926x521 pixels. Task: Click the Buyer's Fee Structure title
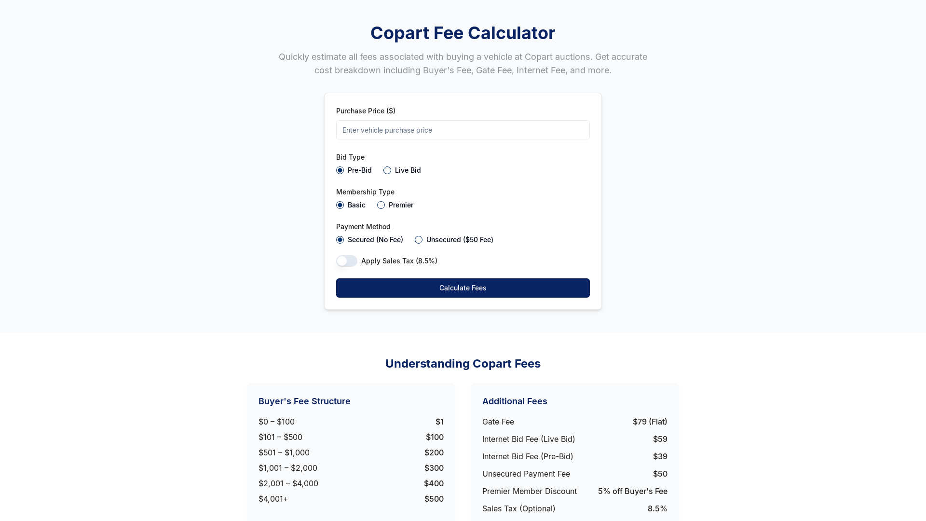pos(304,401)
